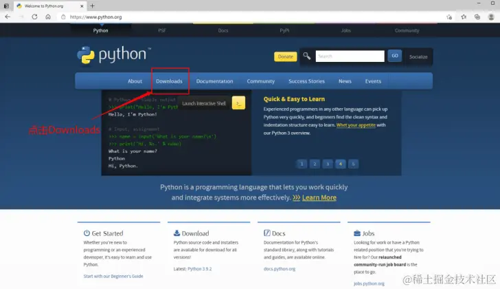Open the Latest Python 3.9.2 link
Screen dimensions: 500x289
point(200,269)
